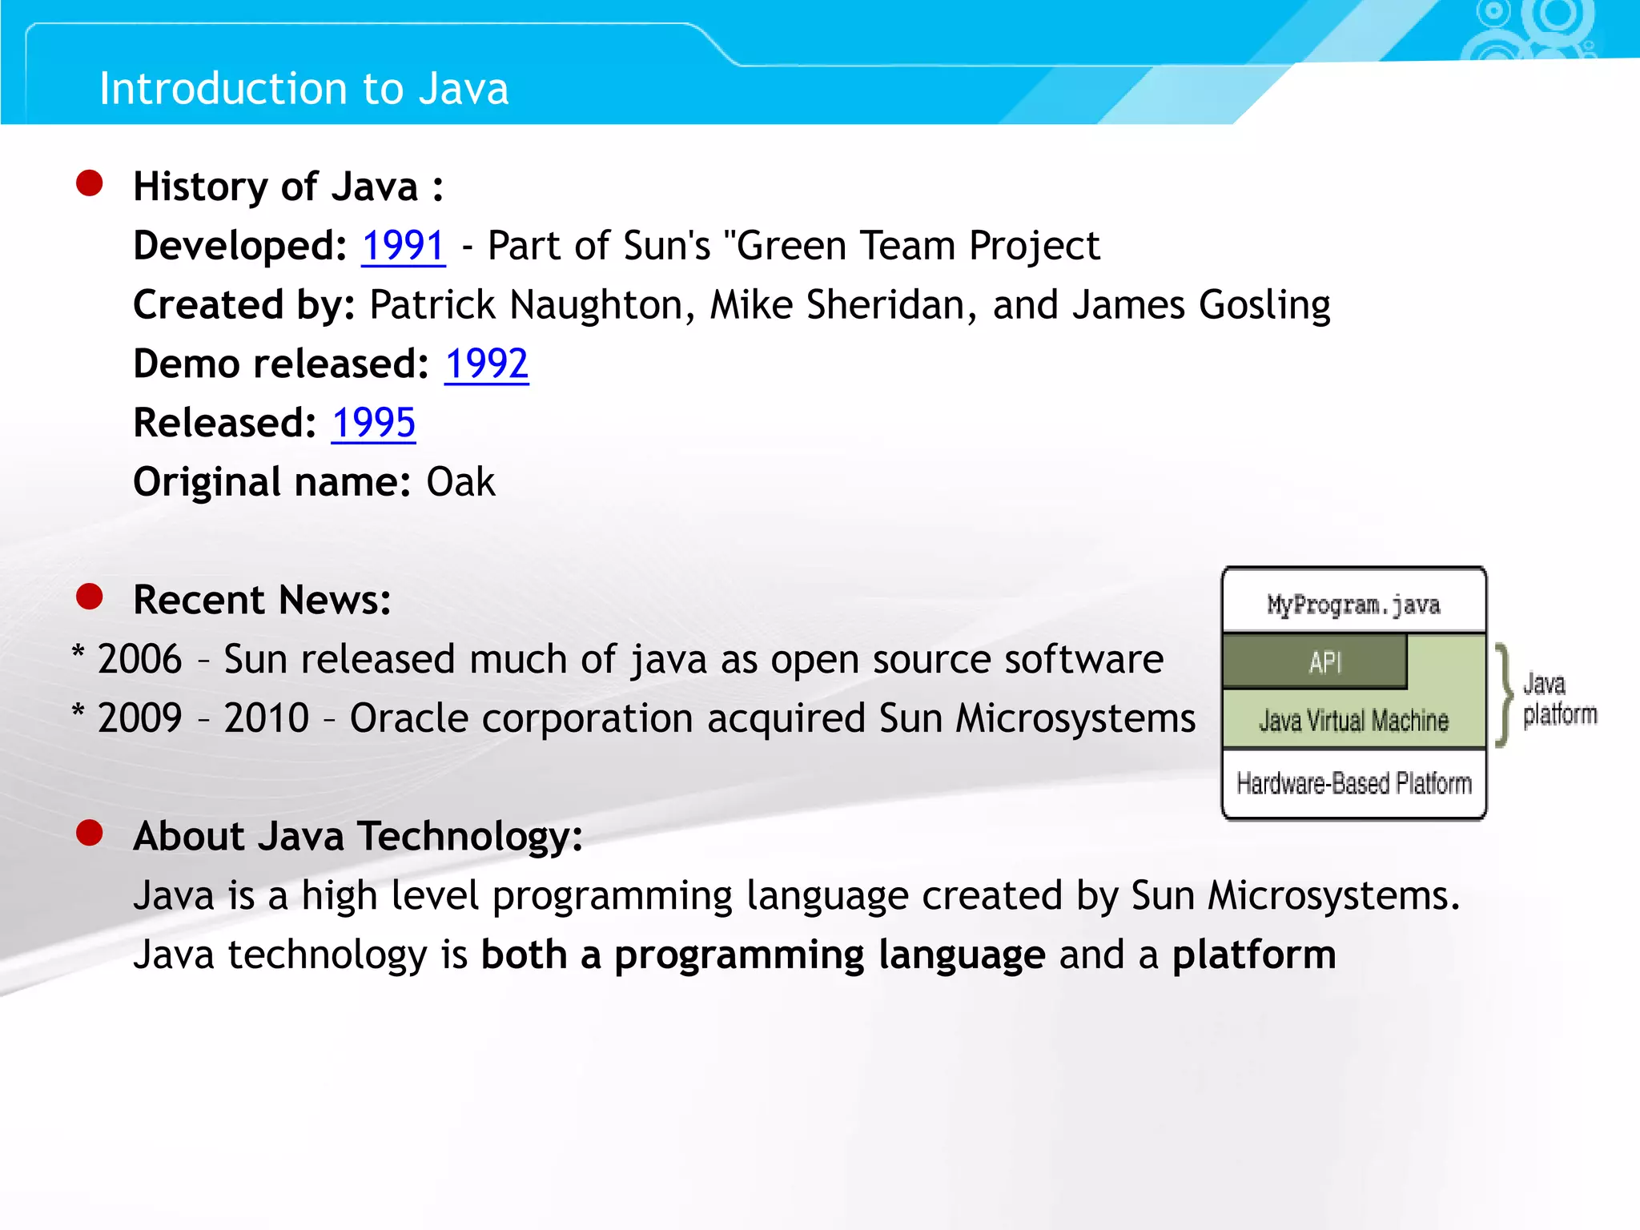Click the Oracle acquired Sun Microsystems line
The height and width of the screenshot is (1230, 1640).
coord(633,718)
